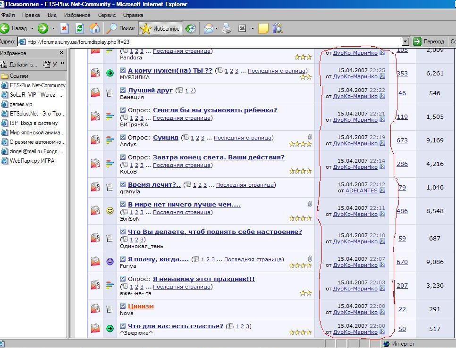Click checkbox icon before 'В мире нет ничего лучше чем....'

point(123,204)
